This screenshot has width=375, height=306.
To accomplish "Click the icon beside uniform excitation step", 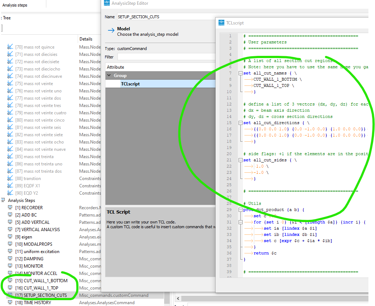I will pyautogui.click(x=10, y=251).
